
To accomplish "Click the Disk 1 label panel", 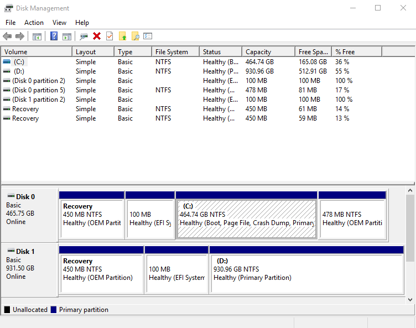I will [x=30, y=269].
